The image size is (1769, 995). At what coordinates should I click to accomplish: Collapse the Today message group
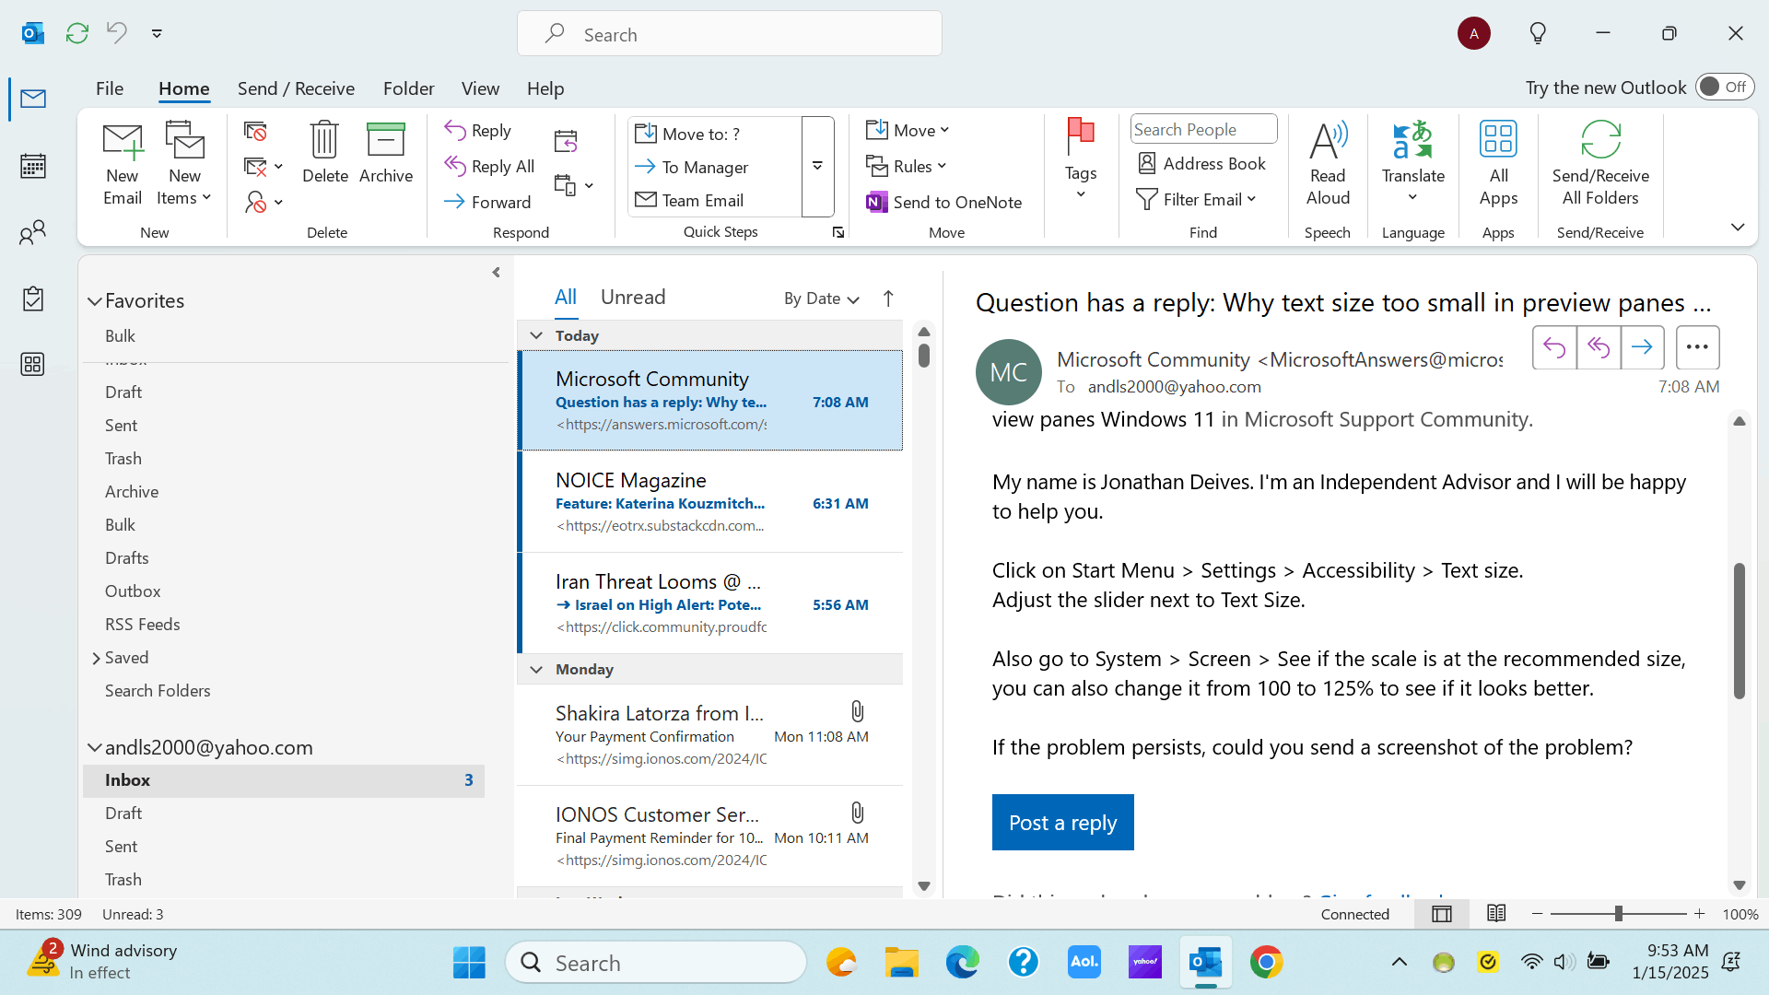coord(536,335)
